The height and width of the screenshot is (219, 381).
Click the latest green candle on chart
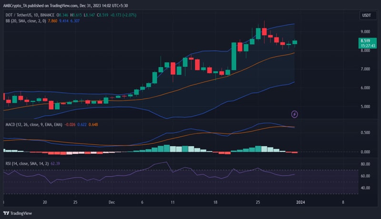point(295,42)
